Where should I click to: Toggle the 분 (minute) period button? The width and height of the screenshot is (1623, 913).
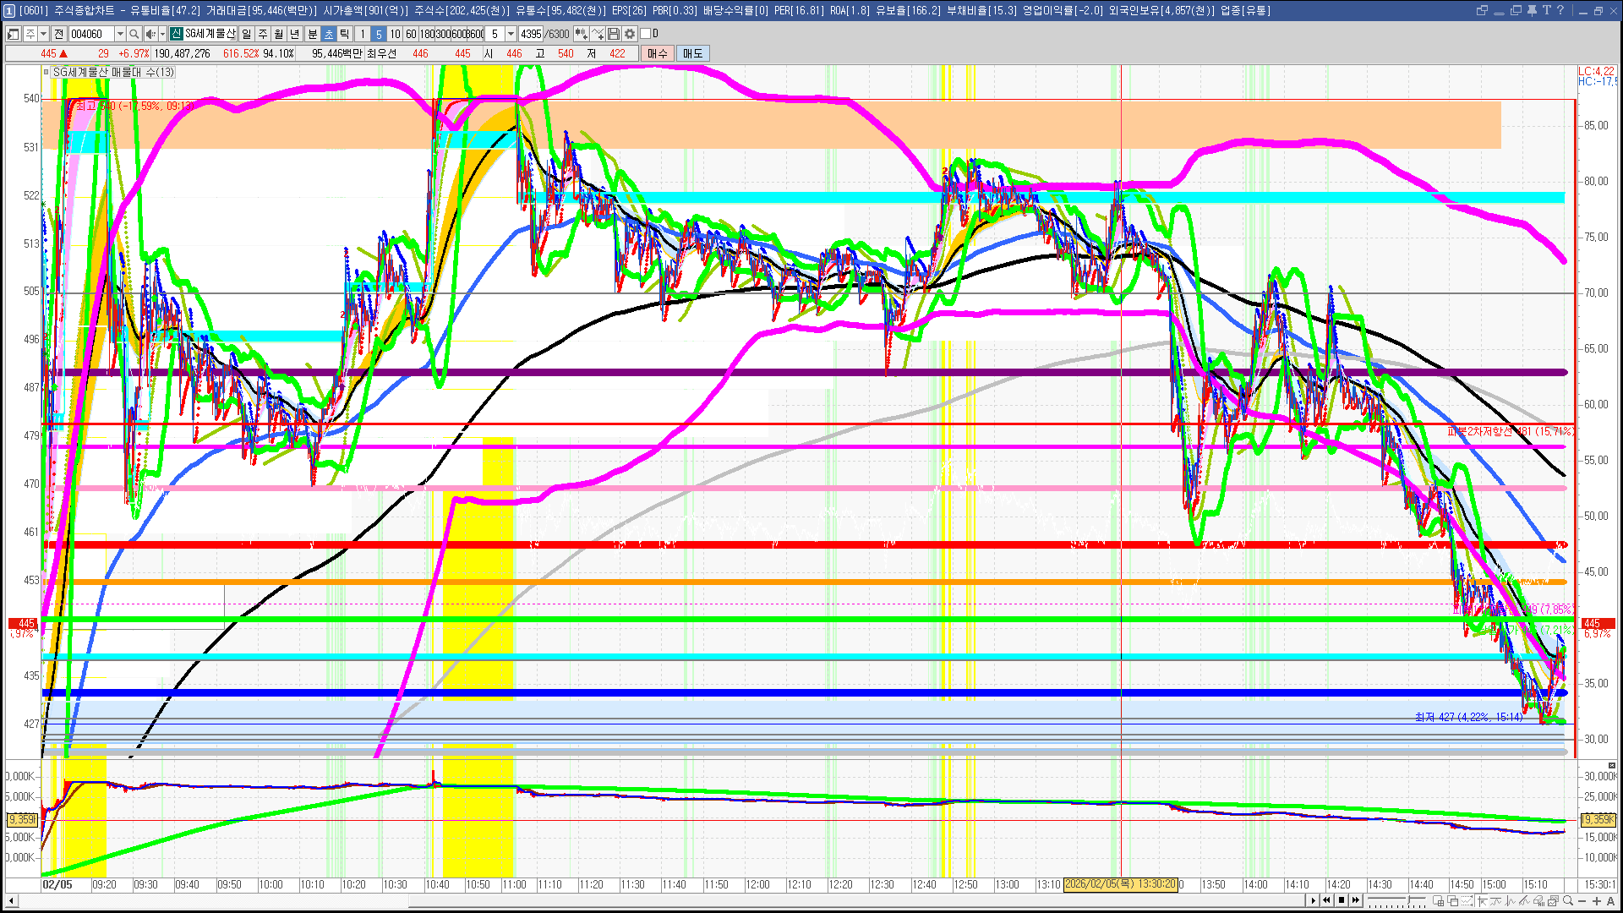(312, 34)
